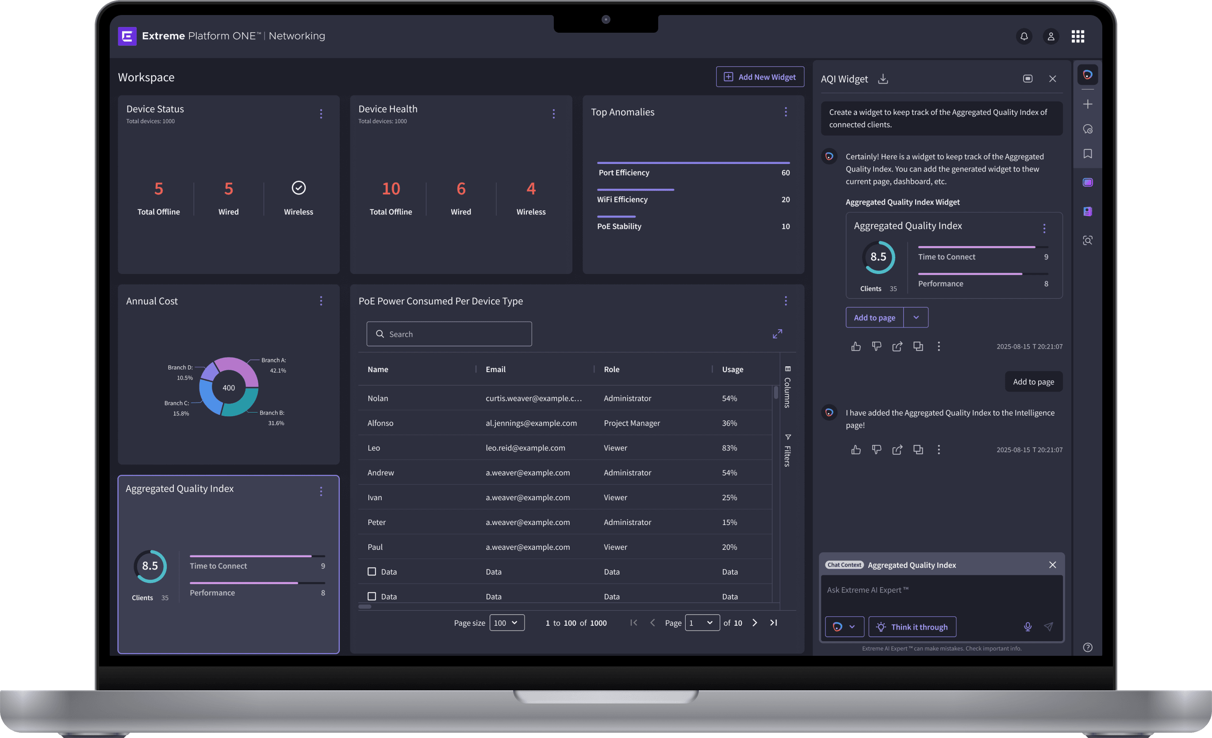Expand the PoE table to fullscreen
This screenshot has height=738, width=1212.
pos(777,334)
